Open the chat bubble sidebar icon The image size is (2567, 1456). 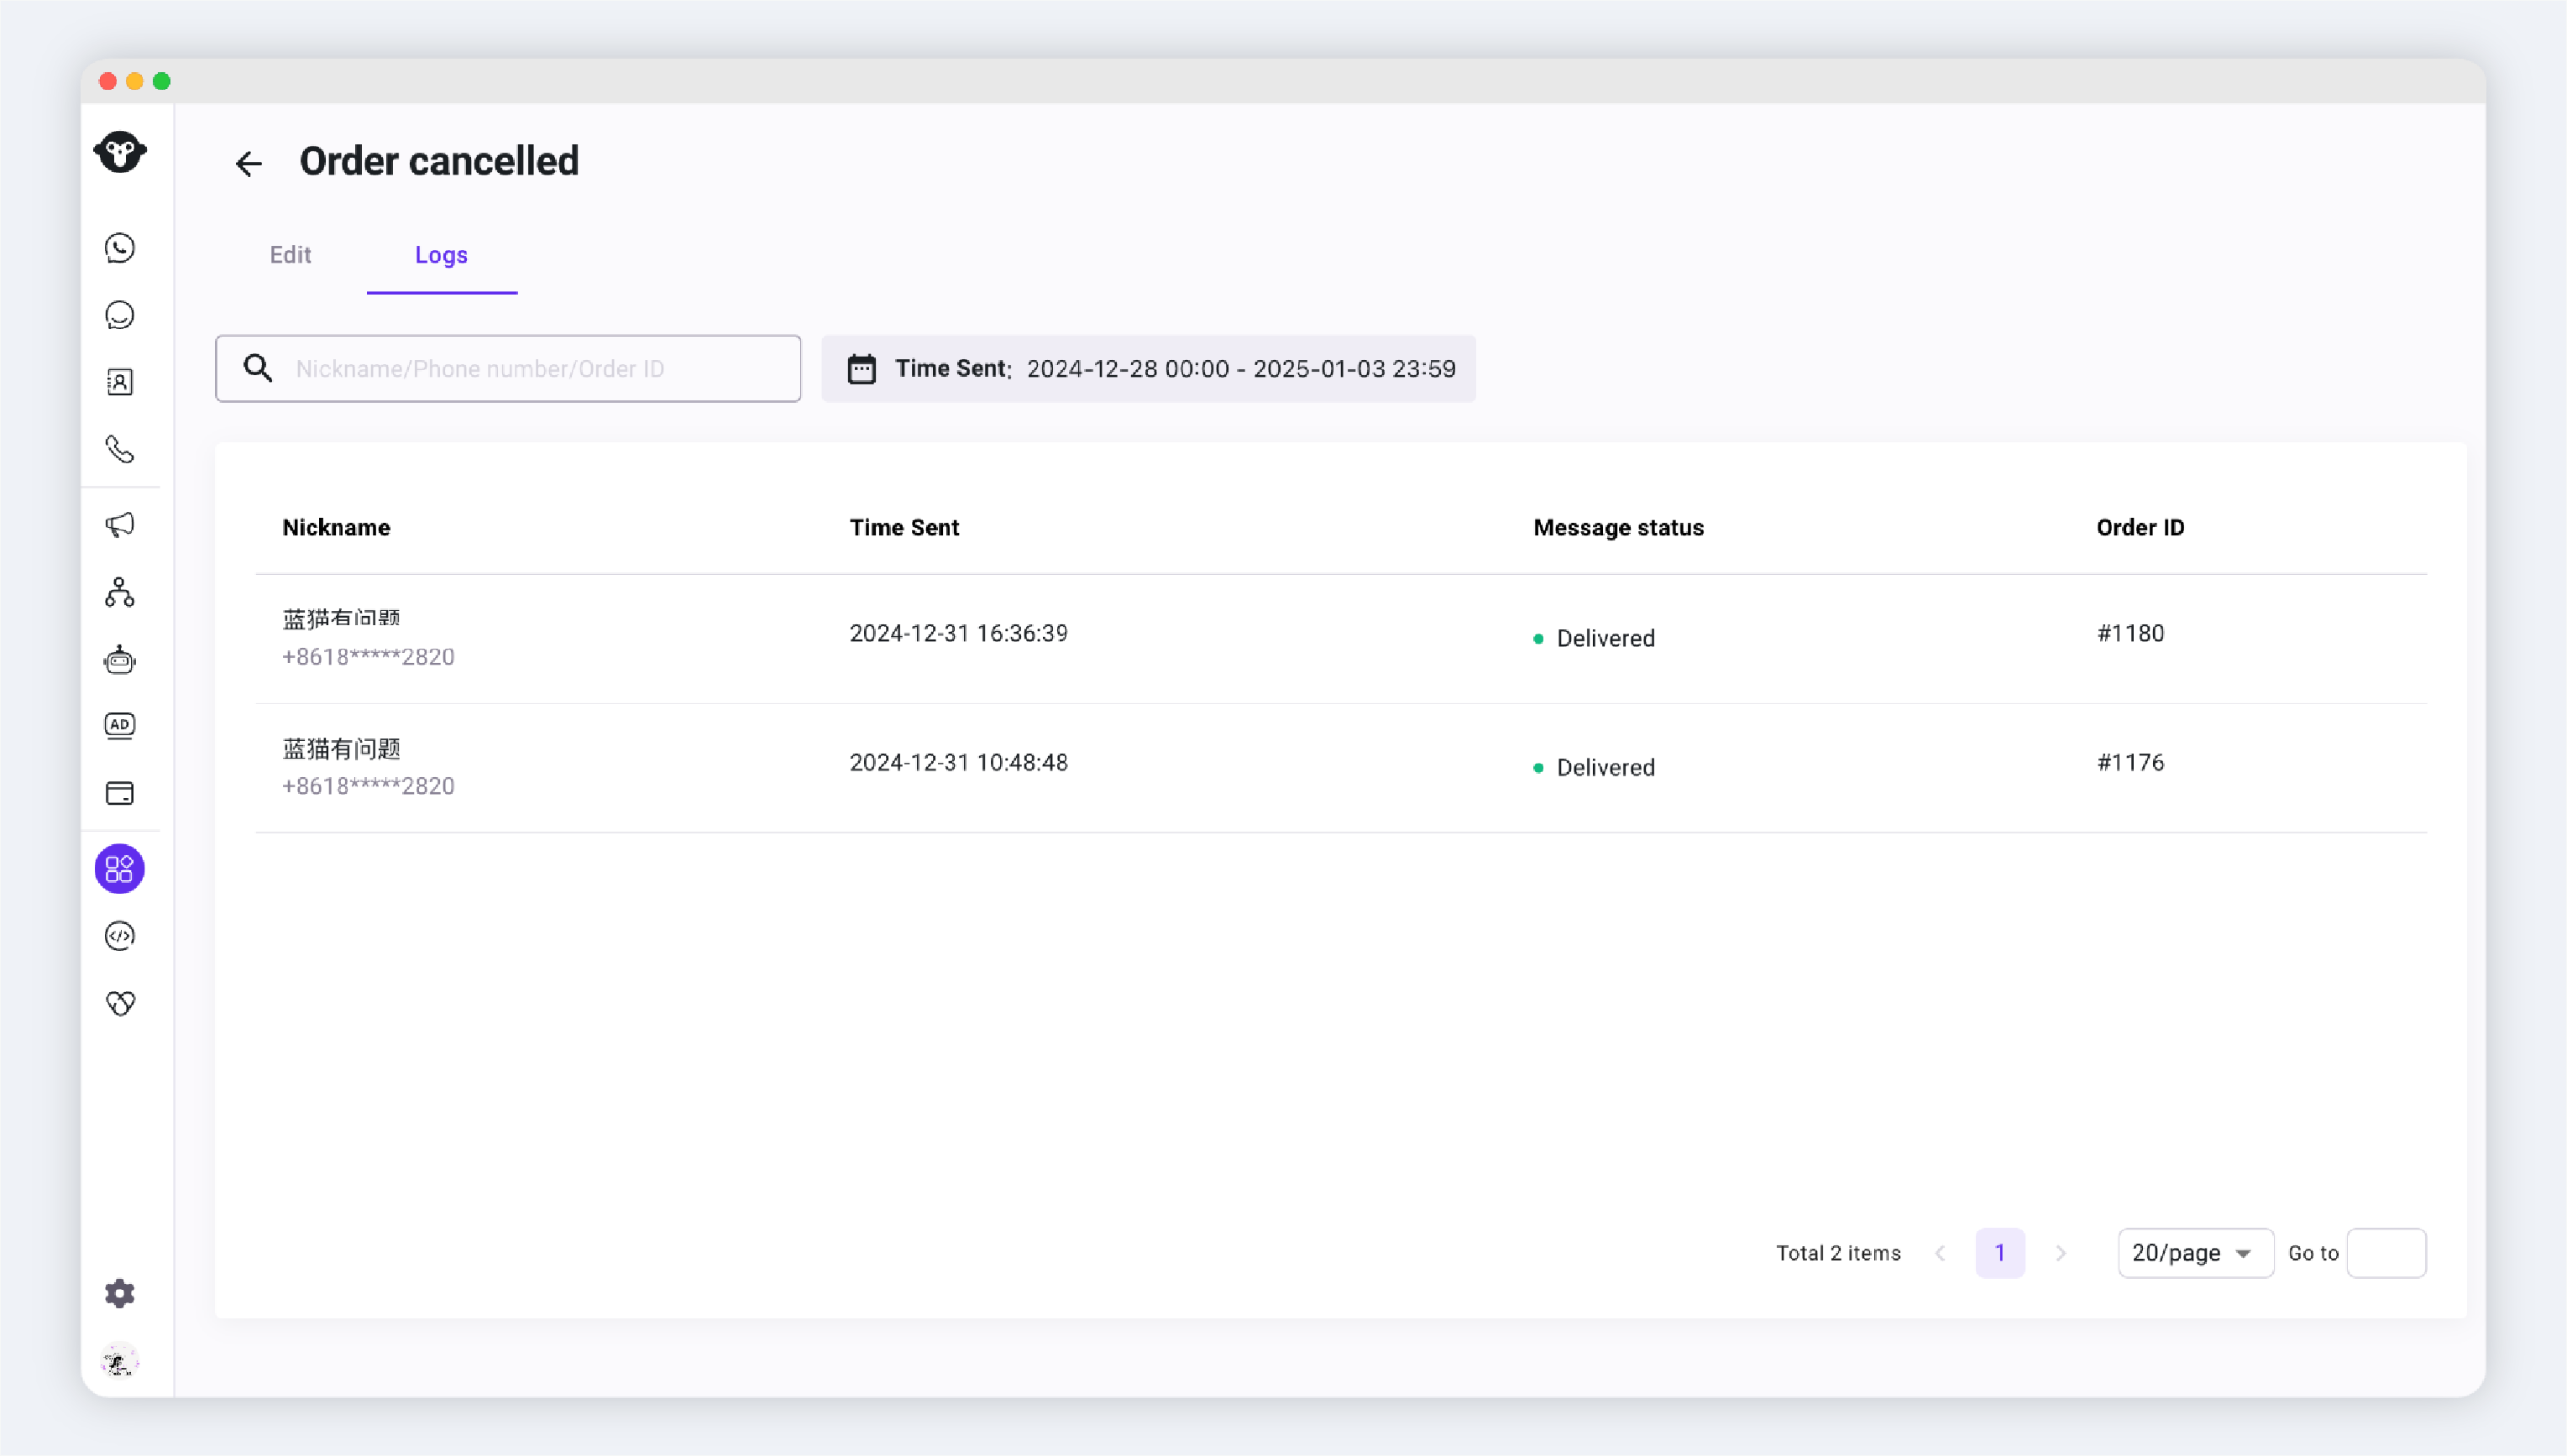click(x=120, y=315)
